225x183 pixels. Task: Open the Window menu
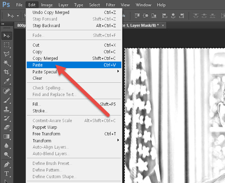(144, 5)
